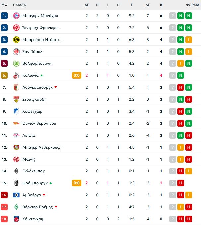Image resolution: width=201 pixels, height=225 pixels.
Task: Click the Bayer Leverkusen logo
Action: tap(16, 147)
